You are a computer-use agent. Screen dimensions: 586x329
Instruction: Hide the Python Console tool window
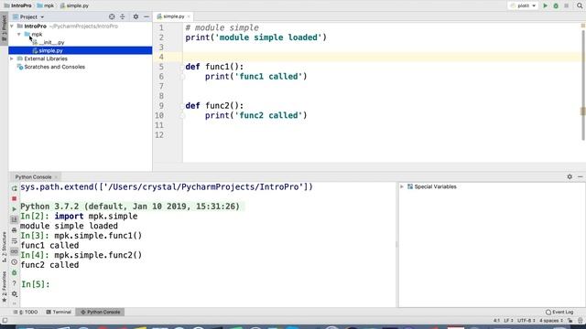point(580,176)
